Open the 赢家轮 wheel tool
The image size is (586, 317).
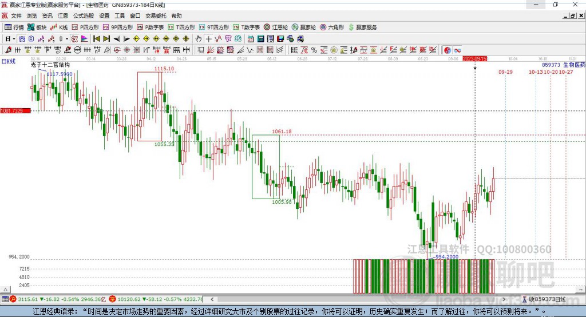303,27
